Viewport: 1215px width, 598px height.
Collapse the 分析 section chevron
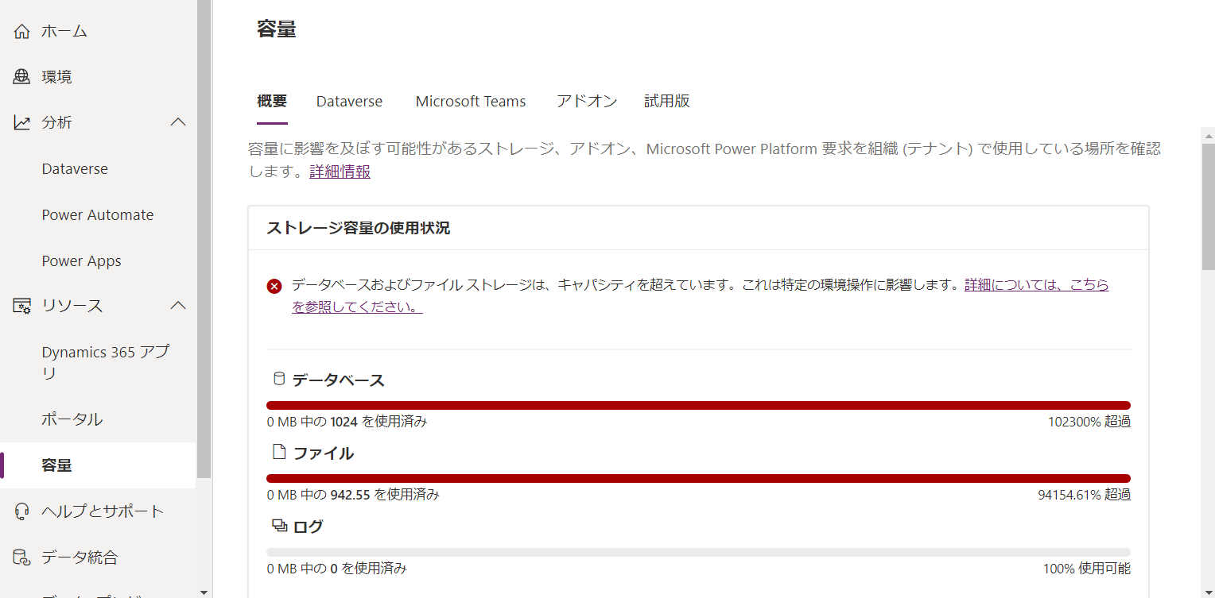tap(178, 122)
